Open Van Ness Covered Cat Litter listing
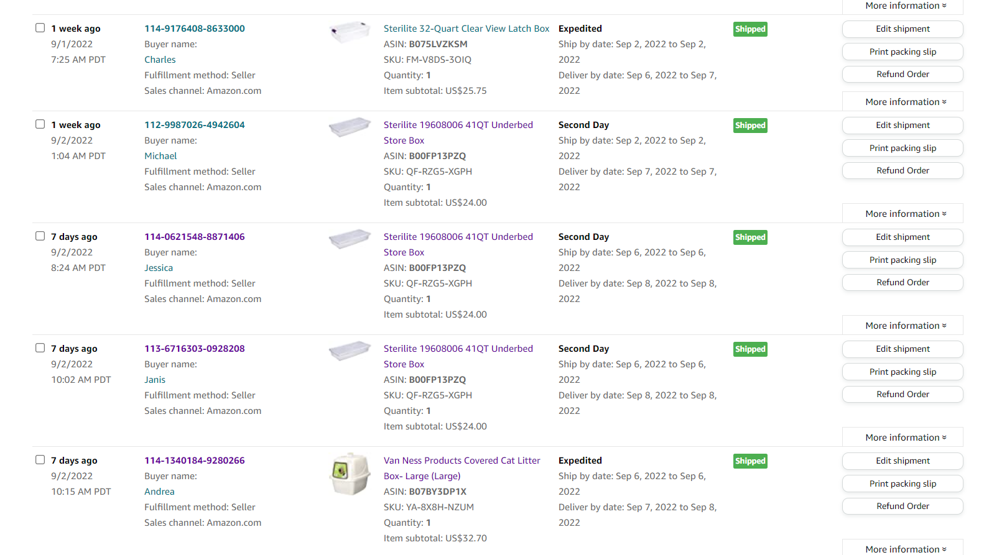The image size is (984, 555). pyautogui.click(x=462, y=461)
